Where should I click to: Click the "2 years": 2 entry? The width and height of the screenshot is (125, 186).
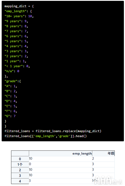(x=16, y=56)
